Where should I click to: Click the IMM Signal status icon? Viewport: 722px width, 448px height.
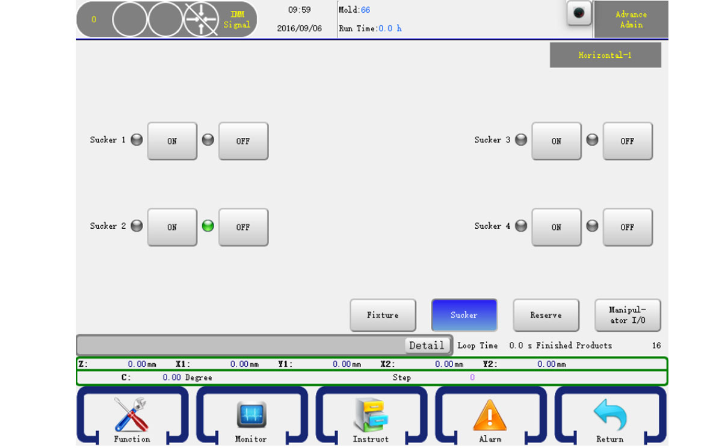(236, 19)
